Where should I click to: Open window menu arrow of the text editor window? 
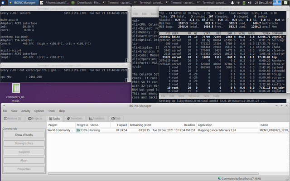click(135, 9)
